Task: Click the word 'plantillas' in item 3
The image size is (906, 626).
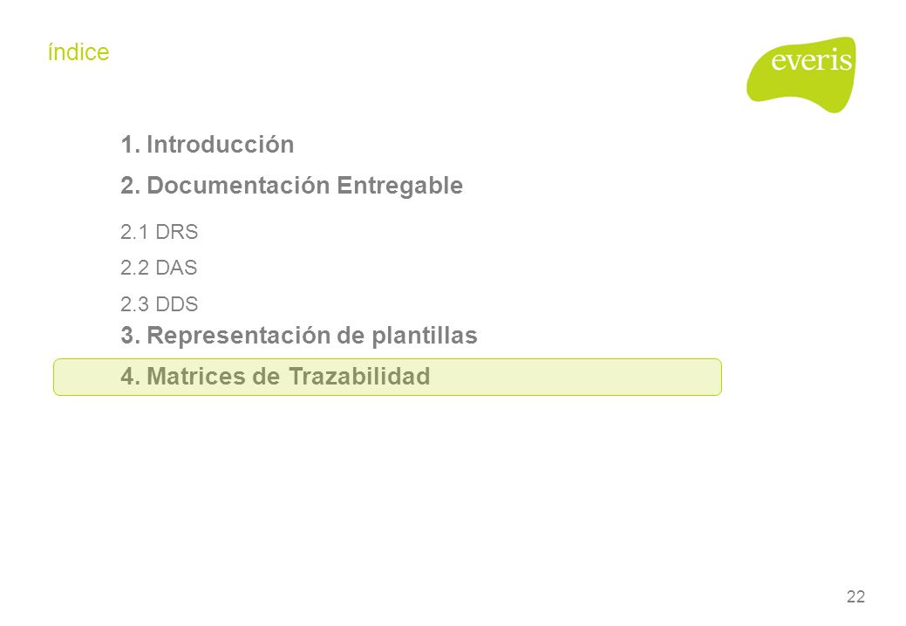Action: [x=425, y=336]
